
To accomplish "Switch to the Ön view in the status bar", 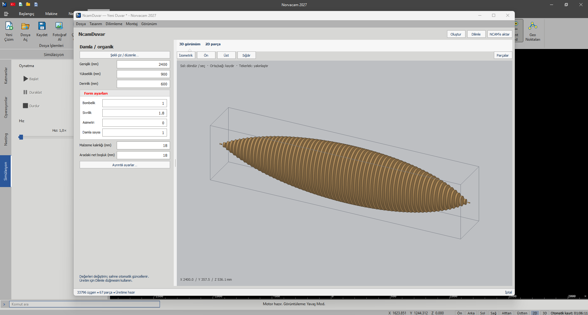I will 459,313.
